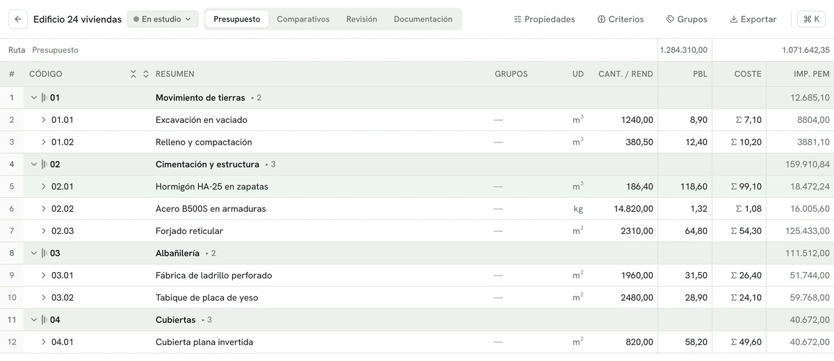
Task: Expand item 01.02
Action: (44, 142)
